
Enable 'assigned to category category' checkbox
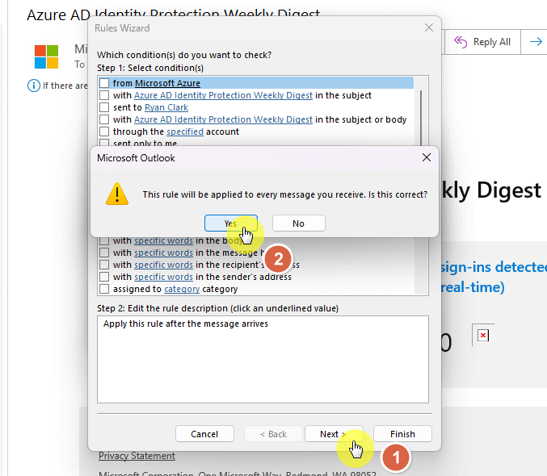pyautogui.click(x=104, y=289)
